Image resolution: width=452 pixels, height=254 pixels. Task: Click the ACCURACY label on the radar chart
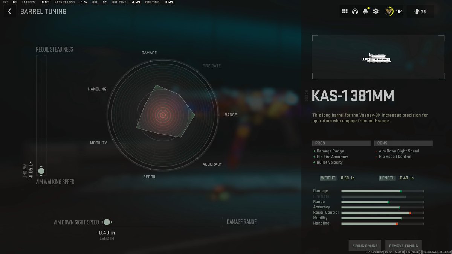coord(212,164)
